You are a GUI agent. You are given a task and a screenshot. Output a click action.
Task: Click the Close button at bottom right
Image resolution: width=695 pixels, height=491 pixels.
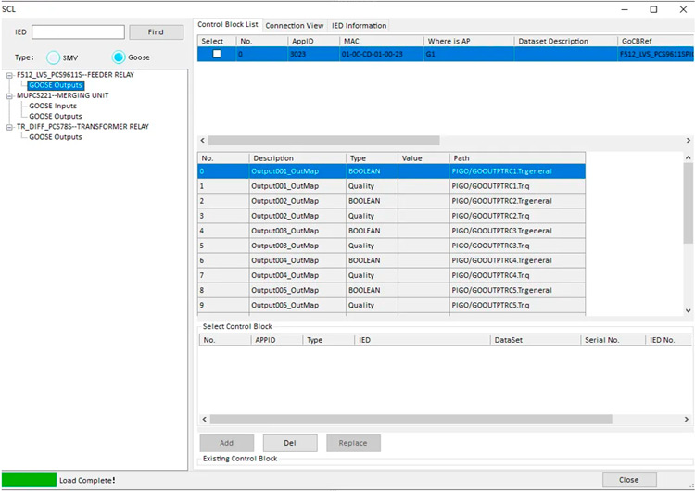tap(629, 480)
